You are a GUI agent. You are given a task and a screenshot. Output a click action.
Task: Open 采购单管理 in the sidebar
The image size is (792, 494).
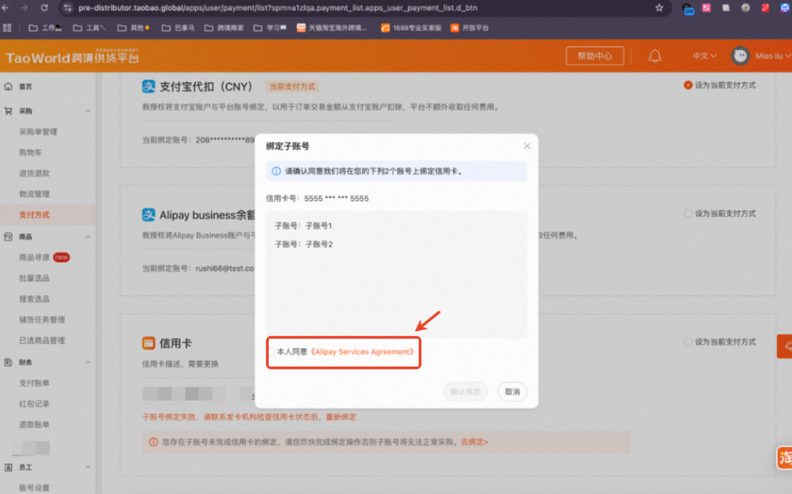tap(38, 132)
